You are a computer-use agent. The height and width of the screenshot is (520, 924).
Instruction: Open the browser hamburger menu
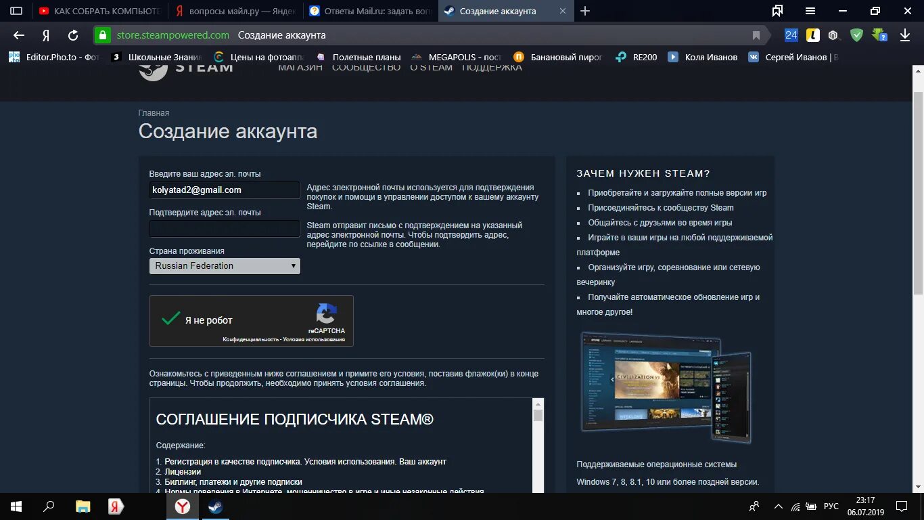coord(810,11)
